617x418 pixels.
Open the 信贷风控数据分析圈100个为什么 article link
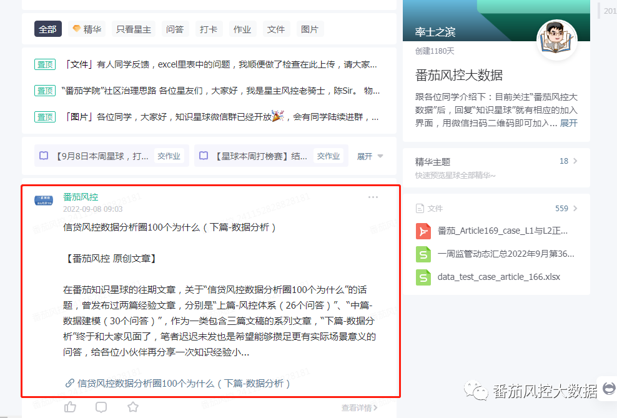point(183,383)
